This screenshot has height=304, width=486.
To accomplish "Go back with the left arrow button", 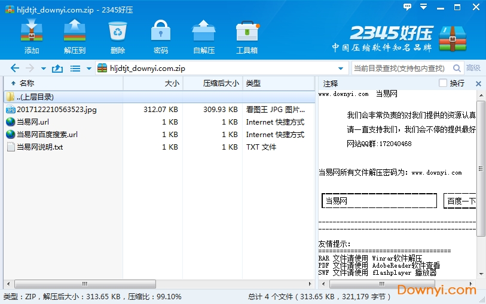I will pyautogui.click(x=15, y=69).
